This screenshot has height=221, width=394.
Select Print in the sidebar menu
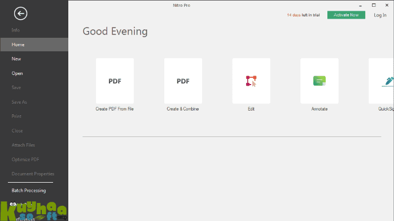coord(16,116)
